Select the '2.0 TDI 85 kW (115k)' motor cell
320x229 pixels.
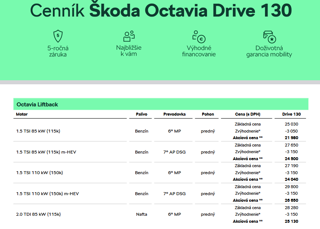38,214
